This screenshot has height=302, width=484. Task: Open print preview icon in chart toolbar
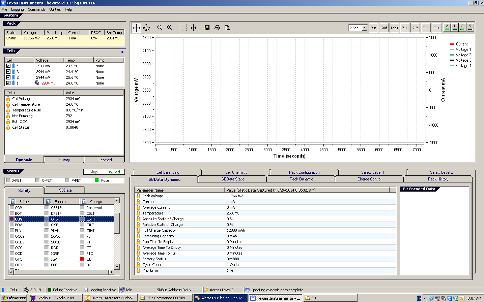coord(227,28)
